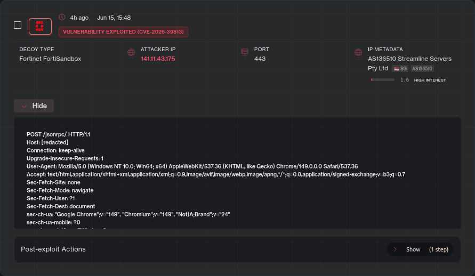Click the Upgrade-Insecure-Requests: 1 line

(65, 158)
